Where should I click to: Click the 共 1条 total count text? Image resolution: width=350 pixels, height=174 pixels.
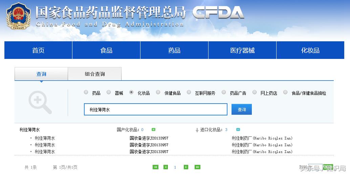tap(30, 167)
